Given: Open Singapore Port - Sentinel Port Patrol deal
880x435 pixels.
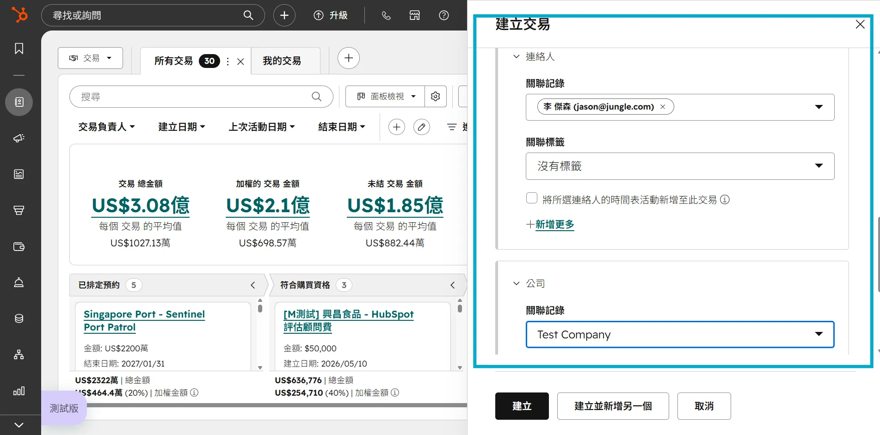Looking at the screenshot, I should [x=144, y=320].
